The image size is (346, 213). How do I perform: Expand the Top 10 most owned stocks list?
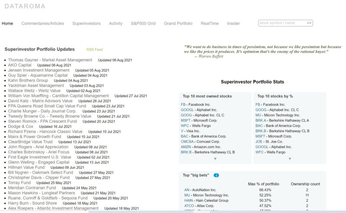pos(215,159)
